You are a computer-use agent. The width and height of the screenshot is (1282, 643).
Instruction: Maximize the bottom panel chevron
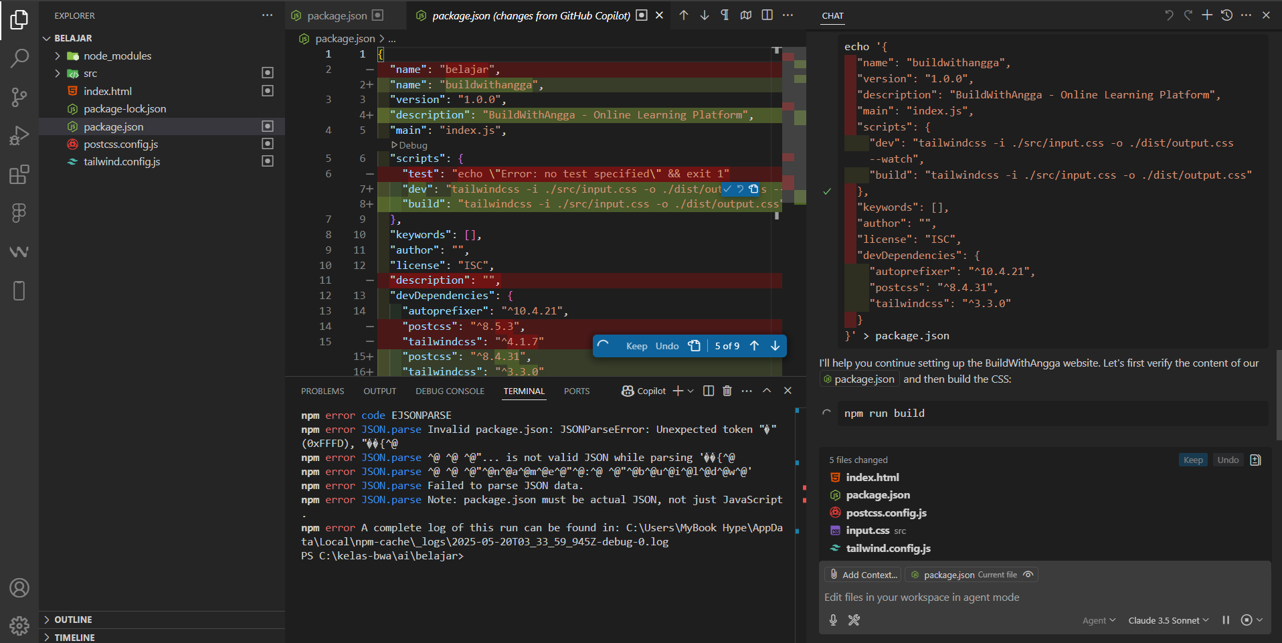coord(767,391)
